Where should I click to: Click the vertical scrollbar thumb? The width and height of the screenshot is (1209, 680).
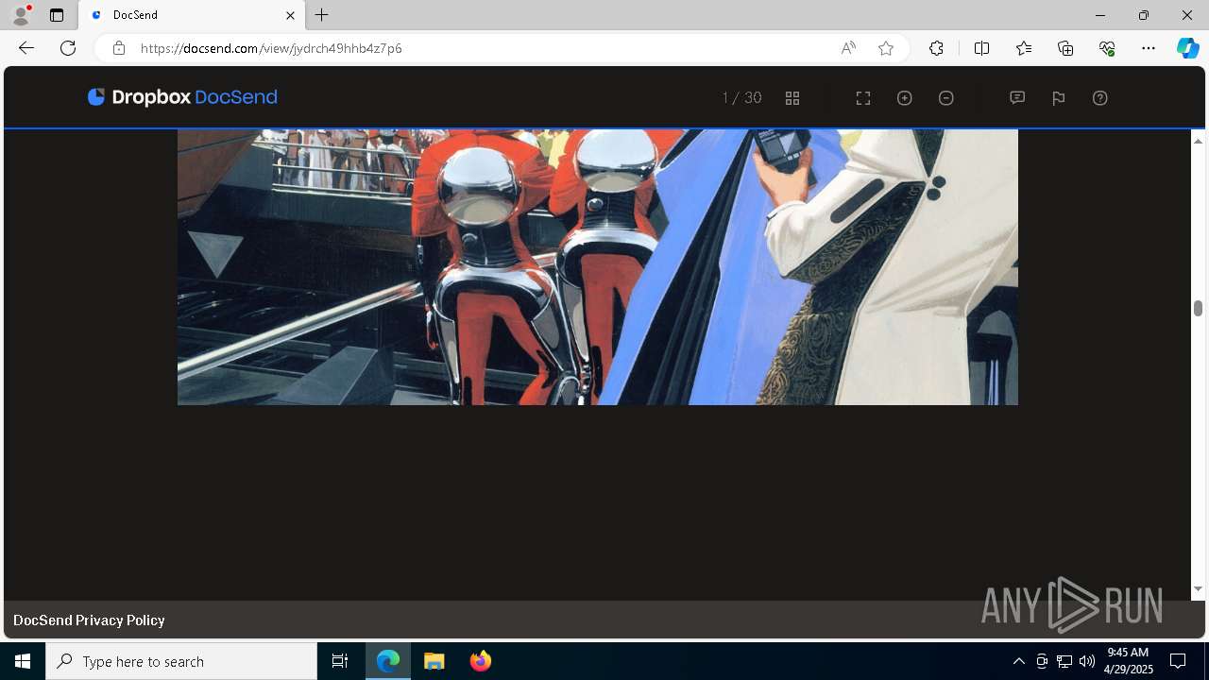pyautogui.click(x=1198, y=308)
